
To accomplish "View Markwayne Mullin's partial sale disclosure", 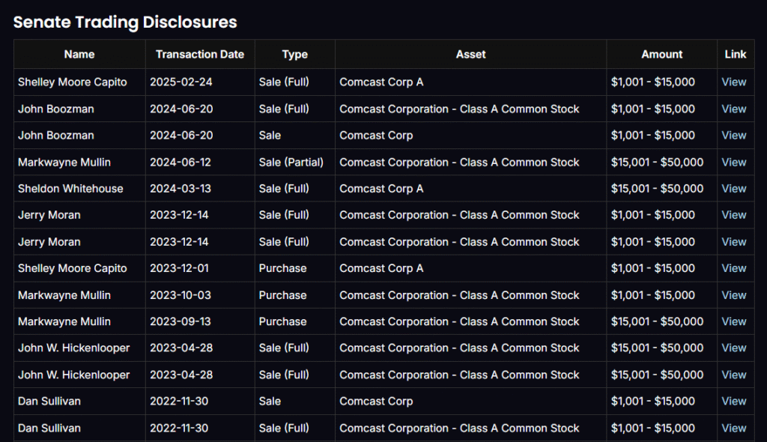I will click(733, 162).
